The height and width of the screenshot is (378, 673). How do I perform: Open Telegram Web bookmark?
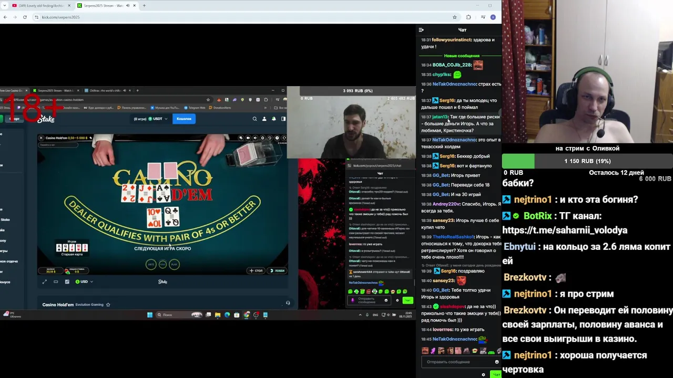(x=195, y=108)
